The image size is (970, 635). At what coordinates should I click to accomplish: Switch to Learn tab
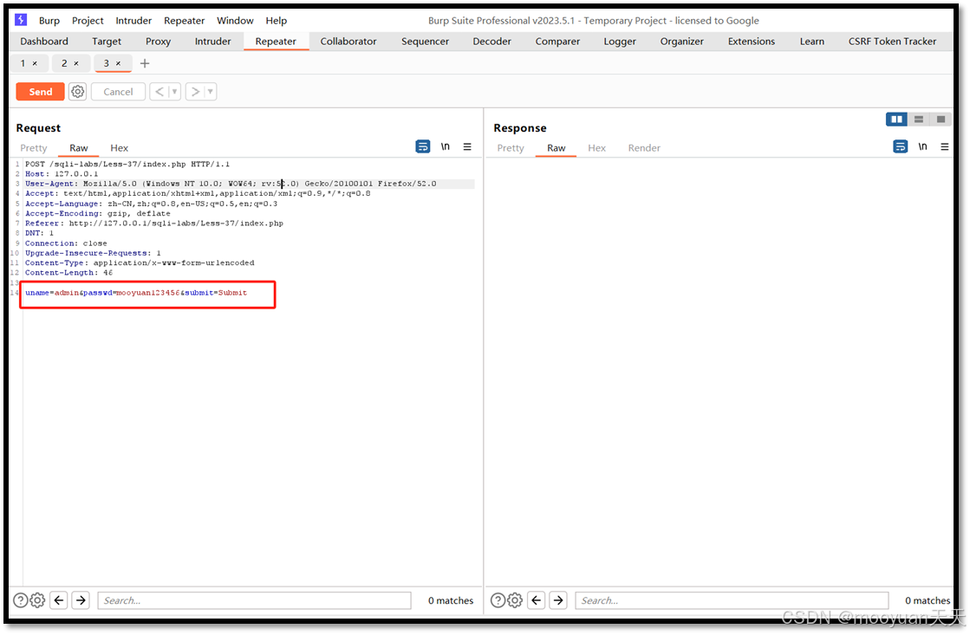click(x=811, y=42)
